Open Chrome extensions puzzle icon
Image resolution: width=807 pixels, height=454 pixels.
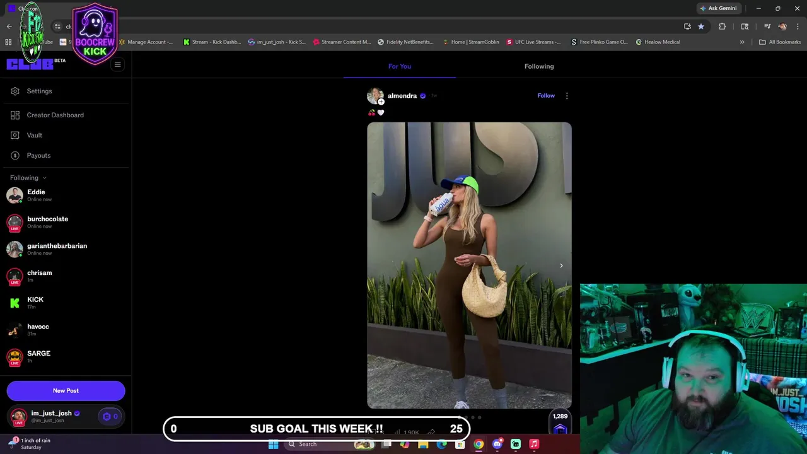[723, 26]
